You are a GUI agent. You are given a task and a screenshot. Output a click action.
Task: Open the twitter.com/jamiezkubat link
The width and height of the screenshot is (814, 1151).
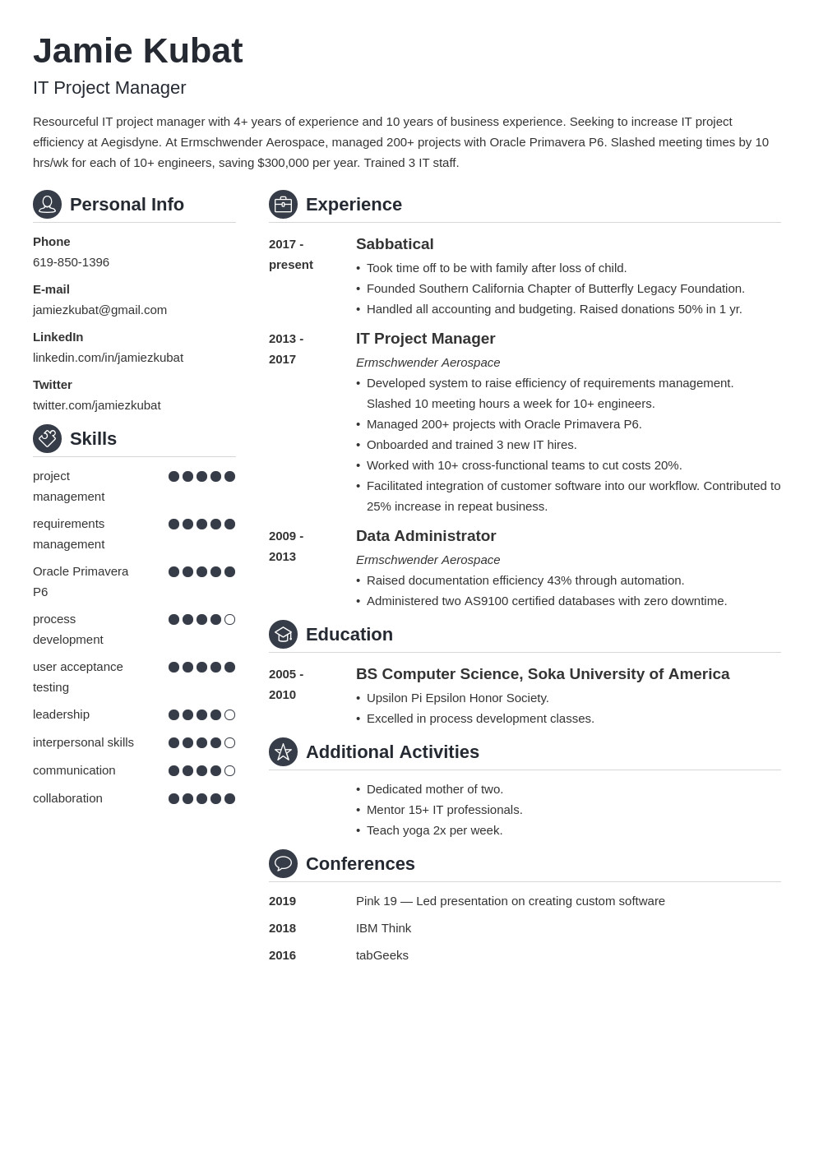coord(96,405)
